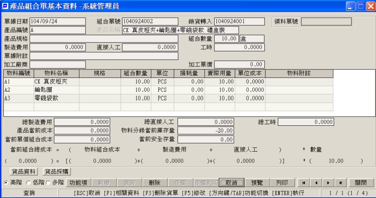The image size is (376, 198).
Task: Click the 工時 field
Action: (239, 47)
